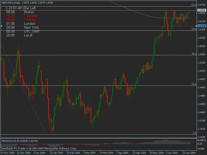This screenshot has width=207, height=155.
Task: Click the 22 Jan 2009 date axis label
Action: coord(57,153)
